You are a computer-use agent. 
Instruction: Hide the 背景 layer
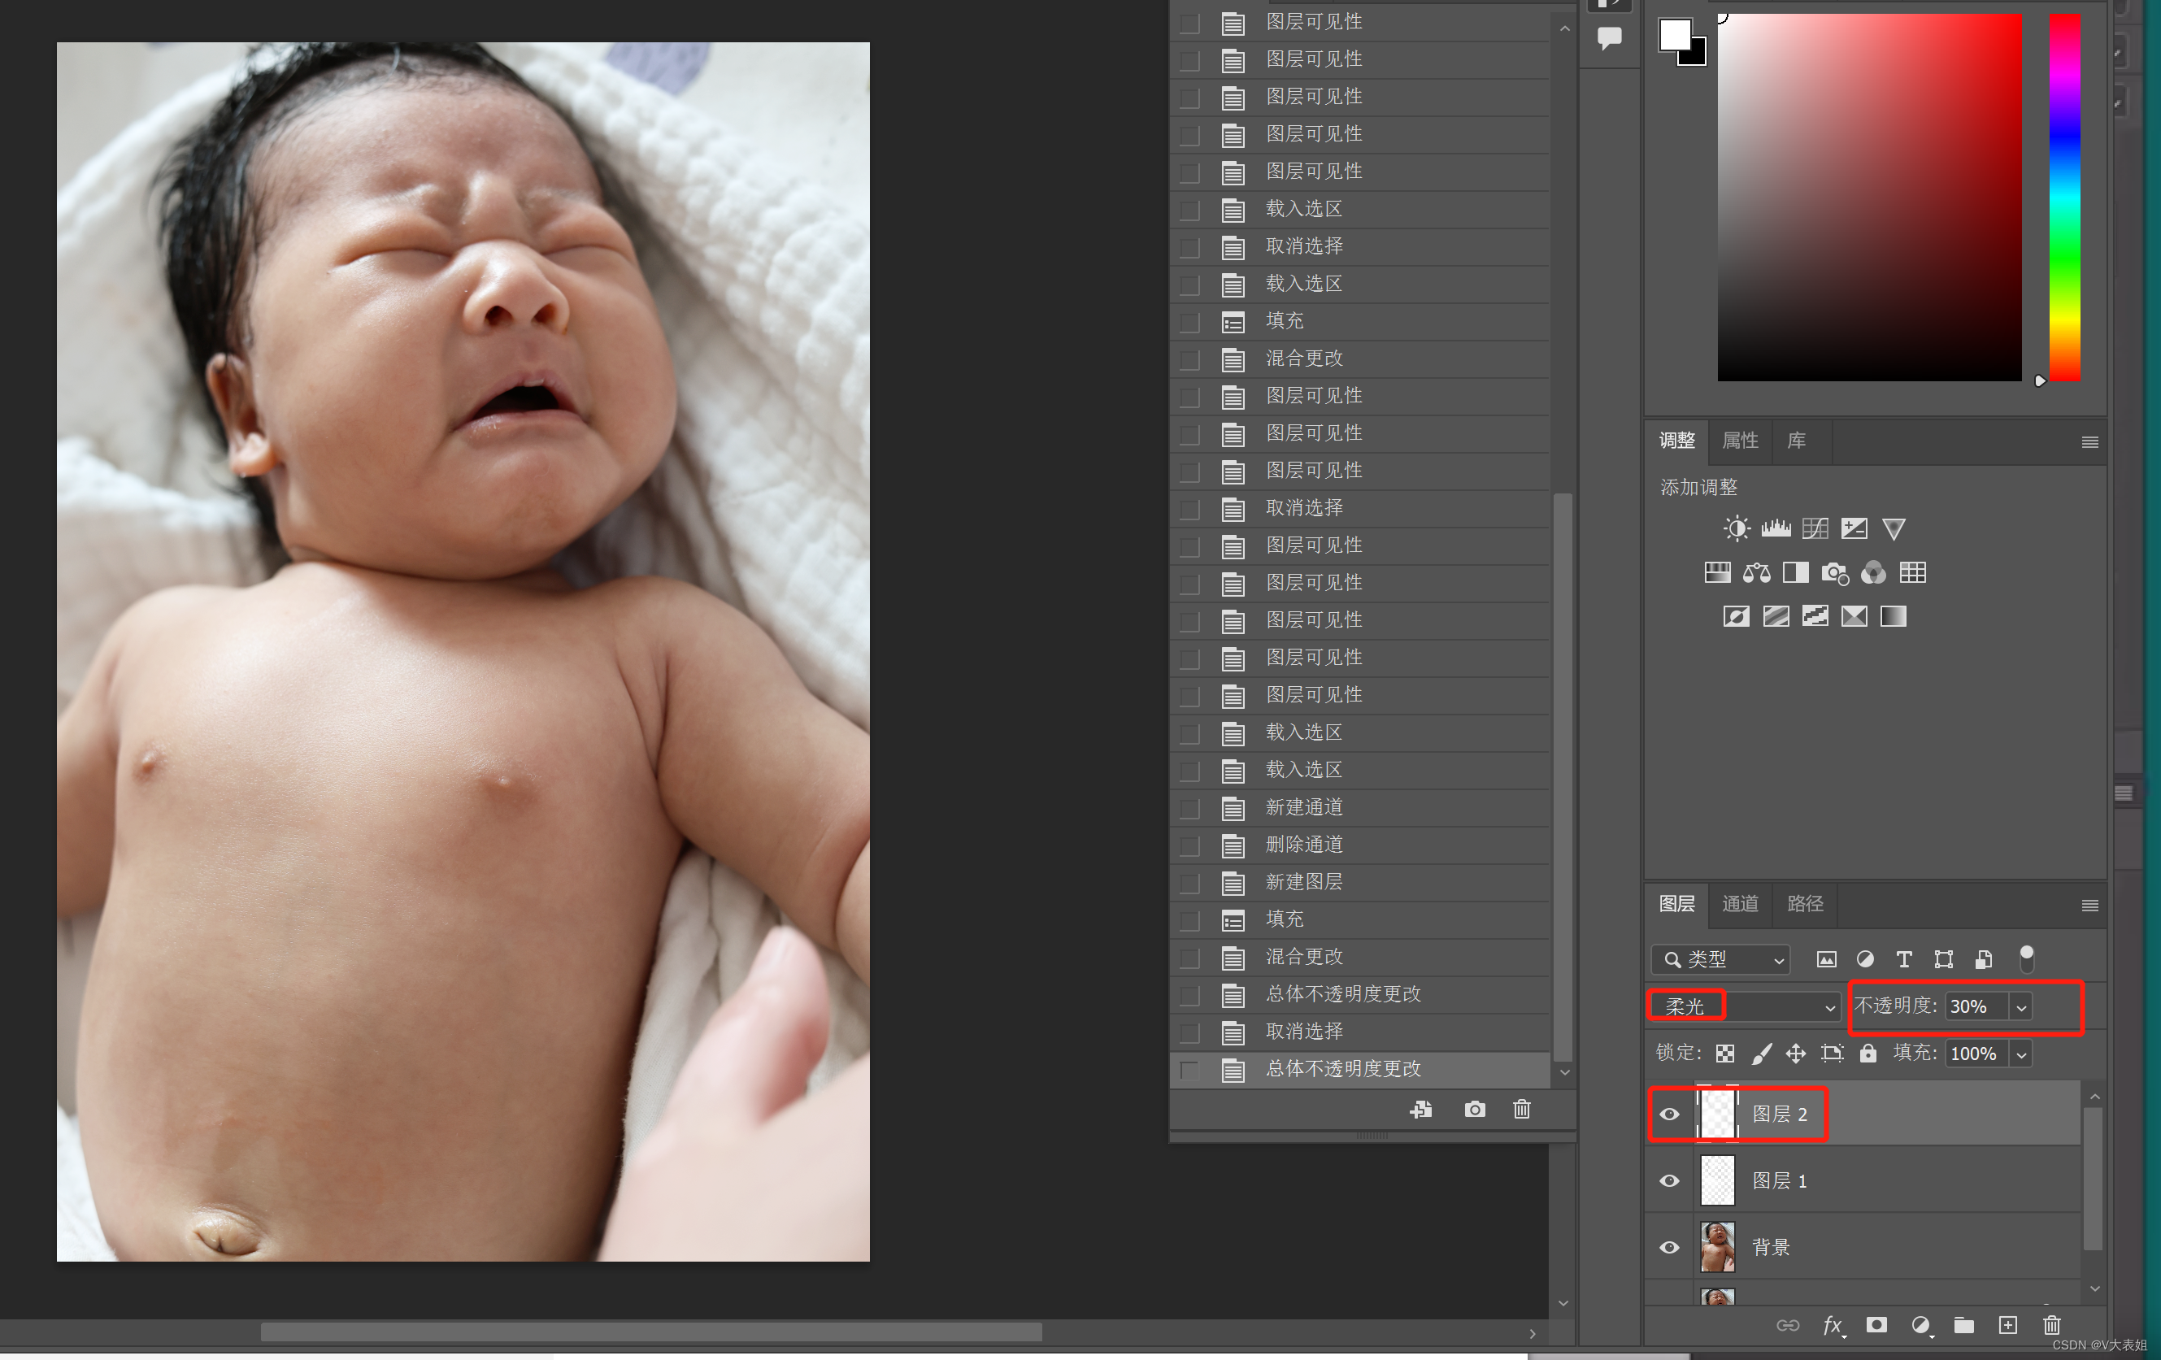pos(1668,1247)
